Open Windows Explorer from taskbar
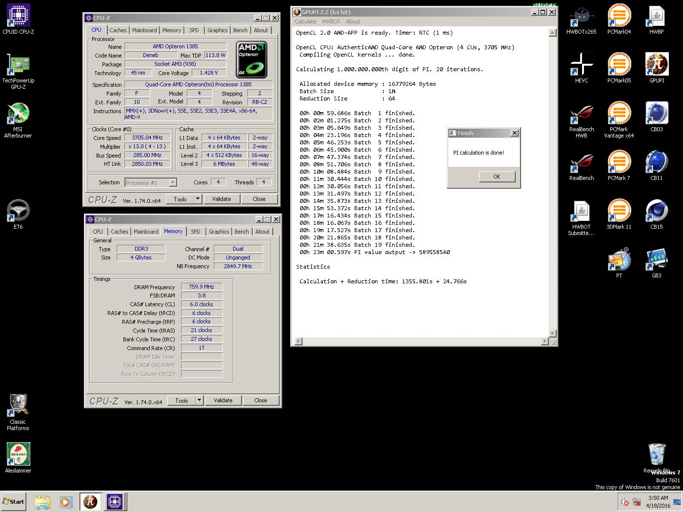This screenshot has width=683, height=512. tap(42, 502)
